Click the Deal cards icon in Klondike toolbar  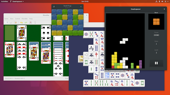tap(31, 22)
